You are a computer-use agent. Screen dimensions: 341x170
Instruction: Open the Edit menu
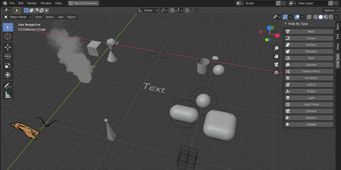coord(21,3)
